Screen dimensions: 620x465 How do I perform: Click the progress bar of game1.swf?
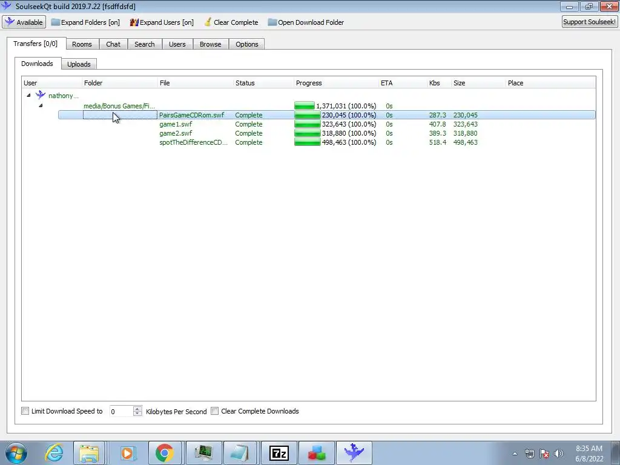[x=307, y=124]
